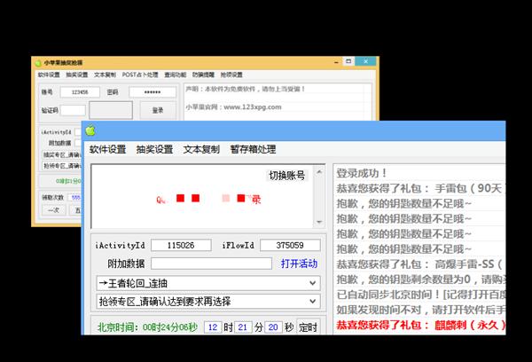Click the empty 附加数据 input field
This screenshot has height=362, width=532.
tap(211, 264)
